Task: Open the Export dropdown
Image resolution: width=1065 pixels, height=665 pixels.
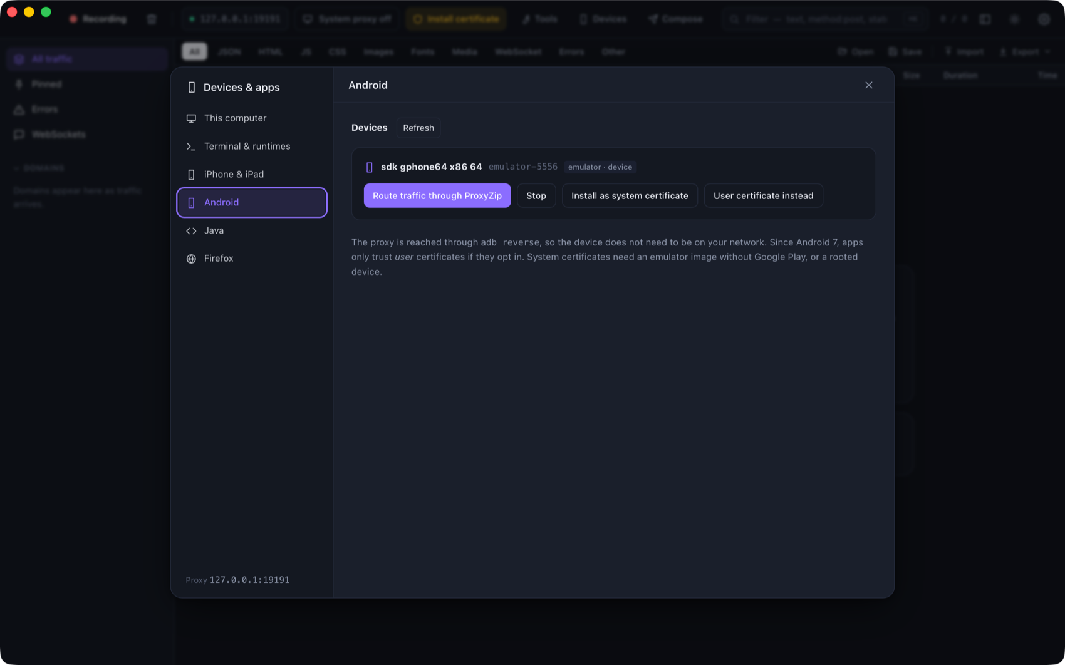Action: click(1025, 51)
